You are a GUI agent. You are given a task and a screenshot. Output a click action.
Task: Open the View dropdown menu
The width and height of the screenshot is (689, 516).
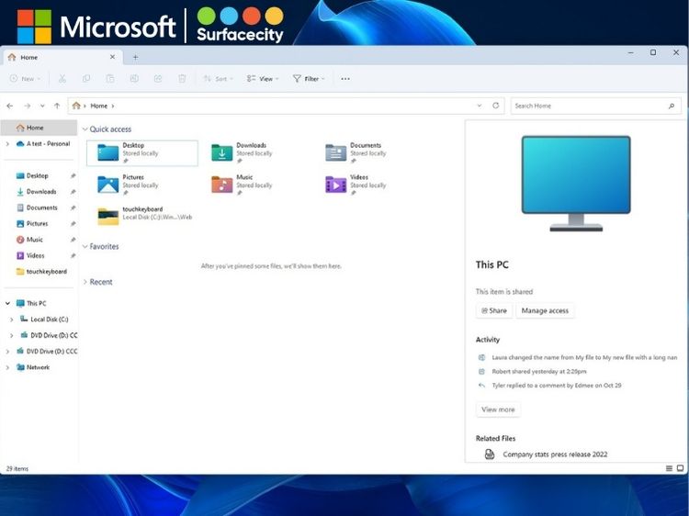(263, 79)
